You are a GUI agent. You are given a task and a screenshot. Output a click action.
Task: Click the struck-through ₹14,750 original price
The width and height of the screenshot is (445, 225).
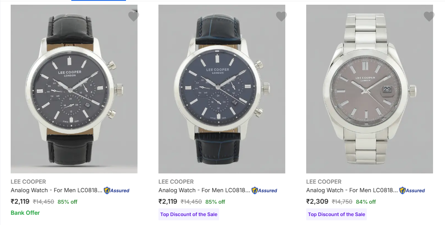[342, 202]
